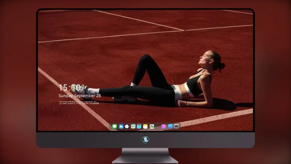Viewport: 291px width, 164px height.
Task: Launch the Weather app from the dock
Action: 121,126
